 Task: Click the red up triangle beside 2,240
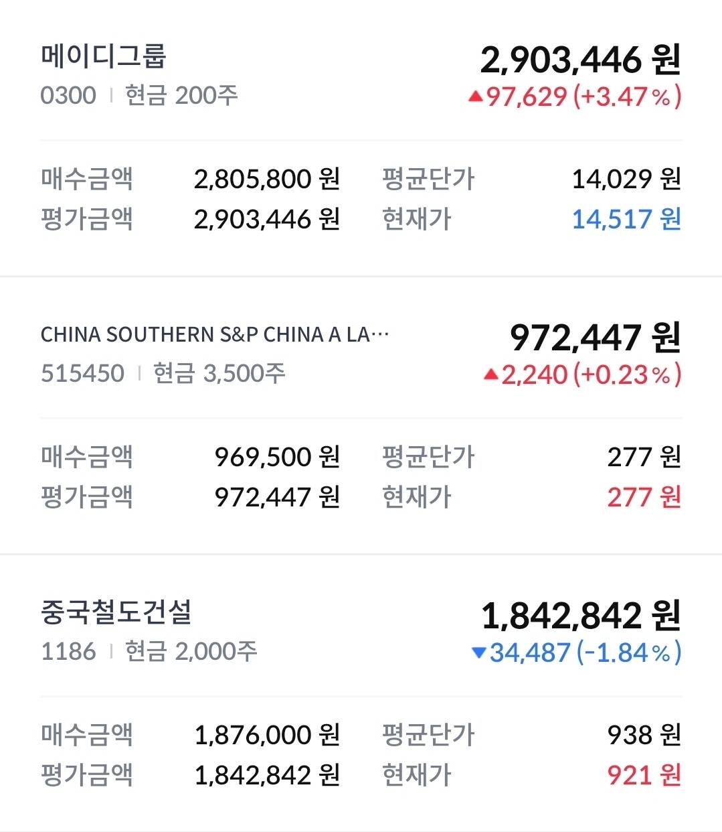point(490,375)
